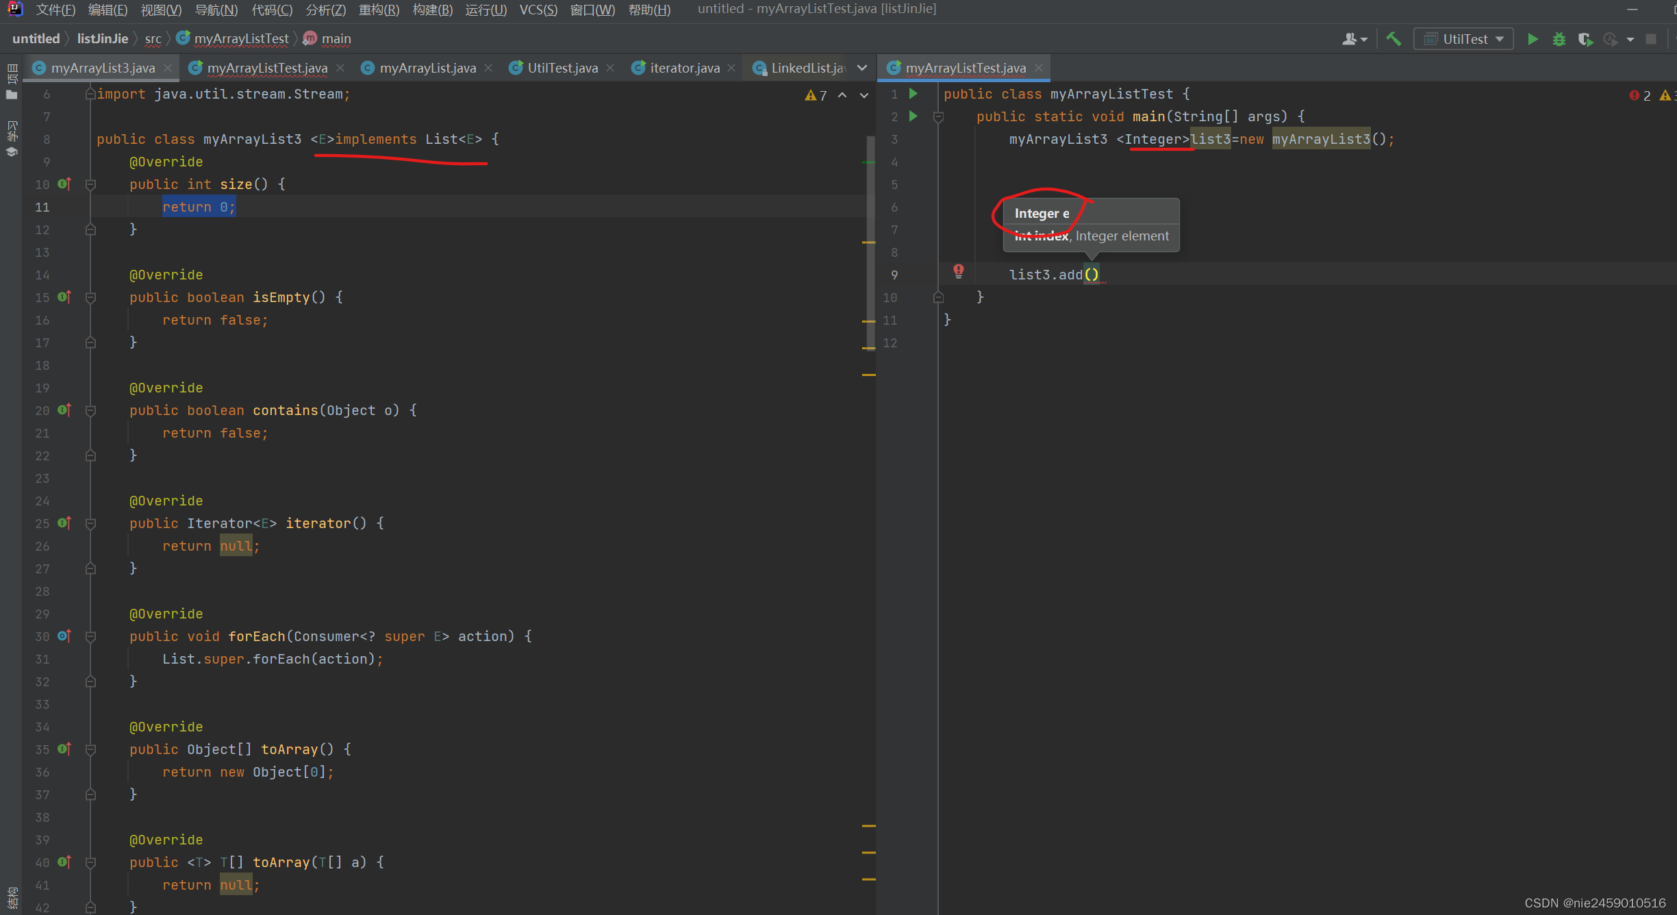Click main method breadcrumb

[x=327, y=38]
